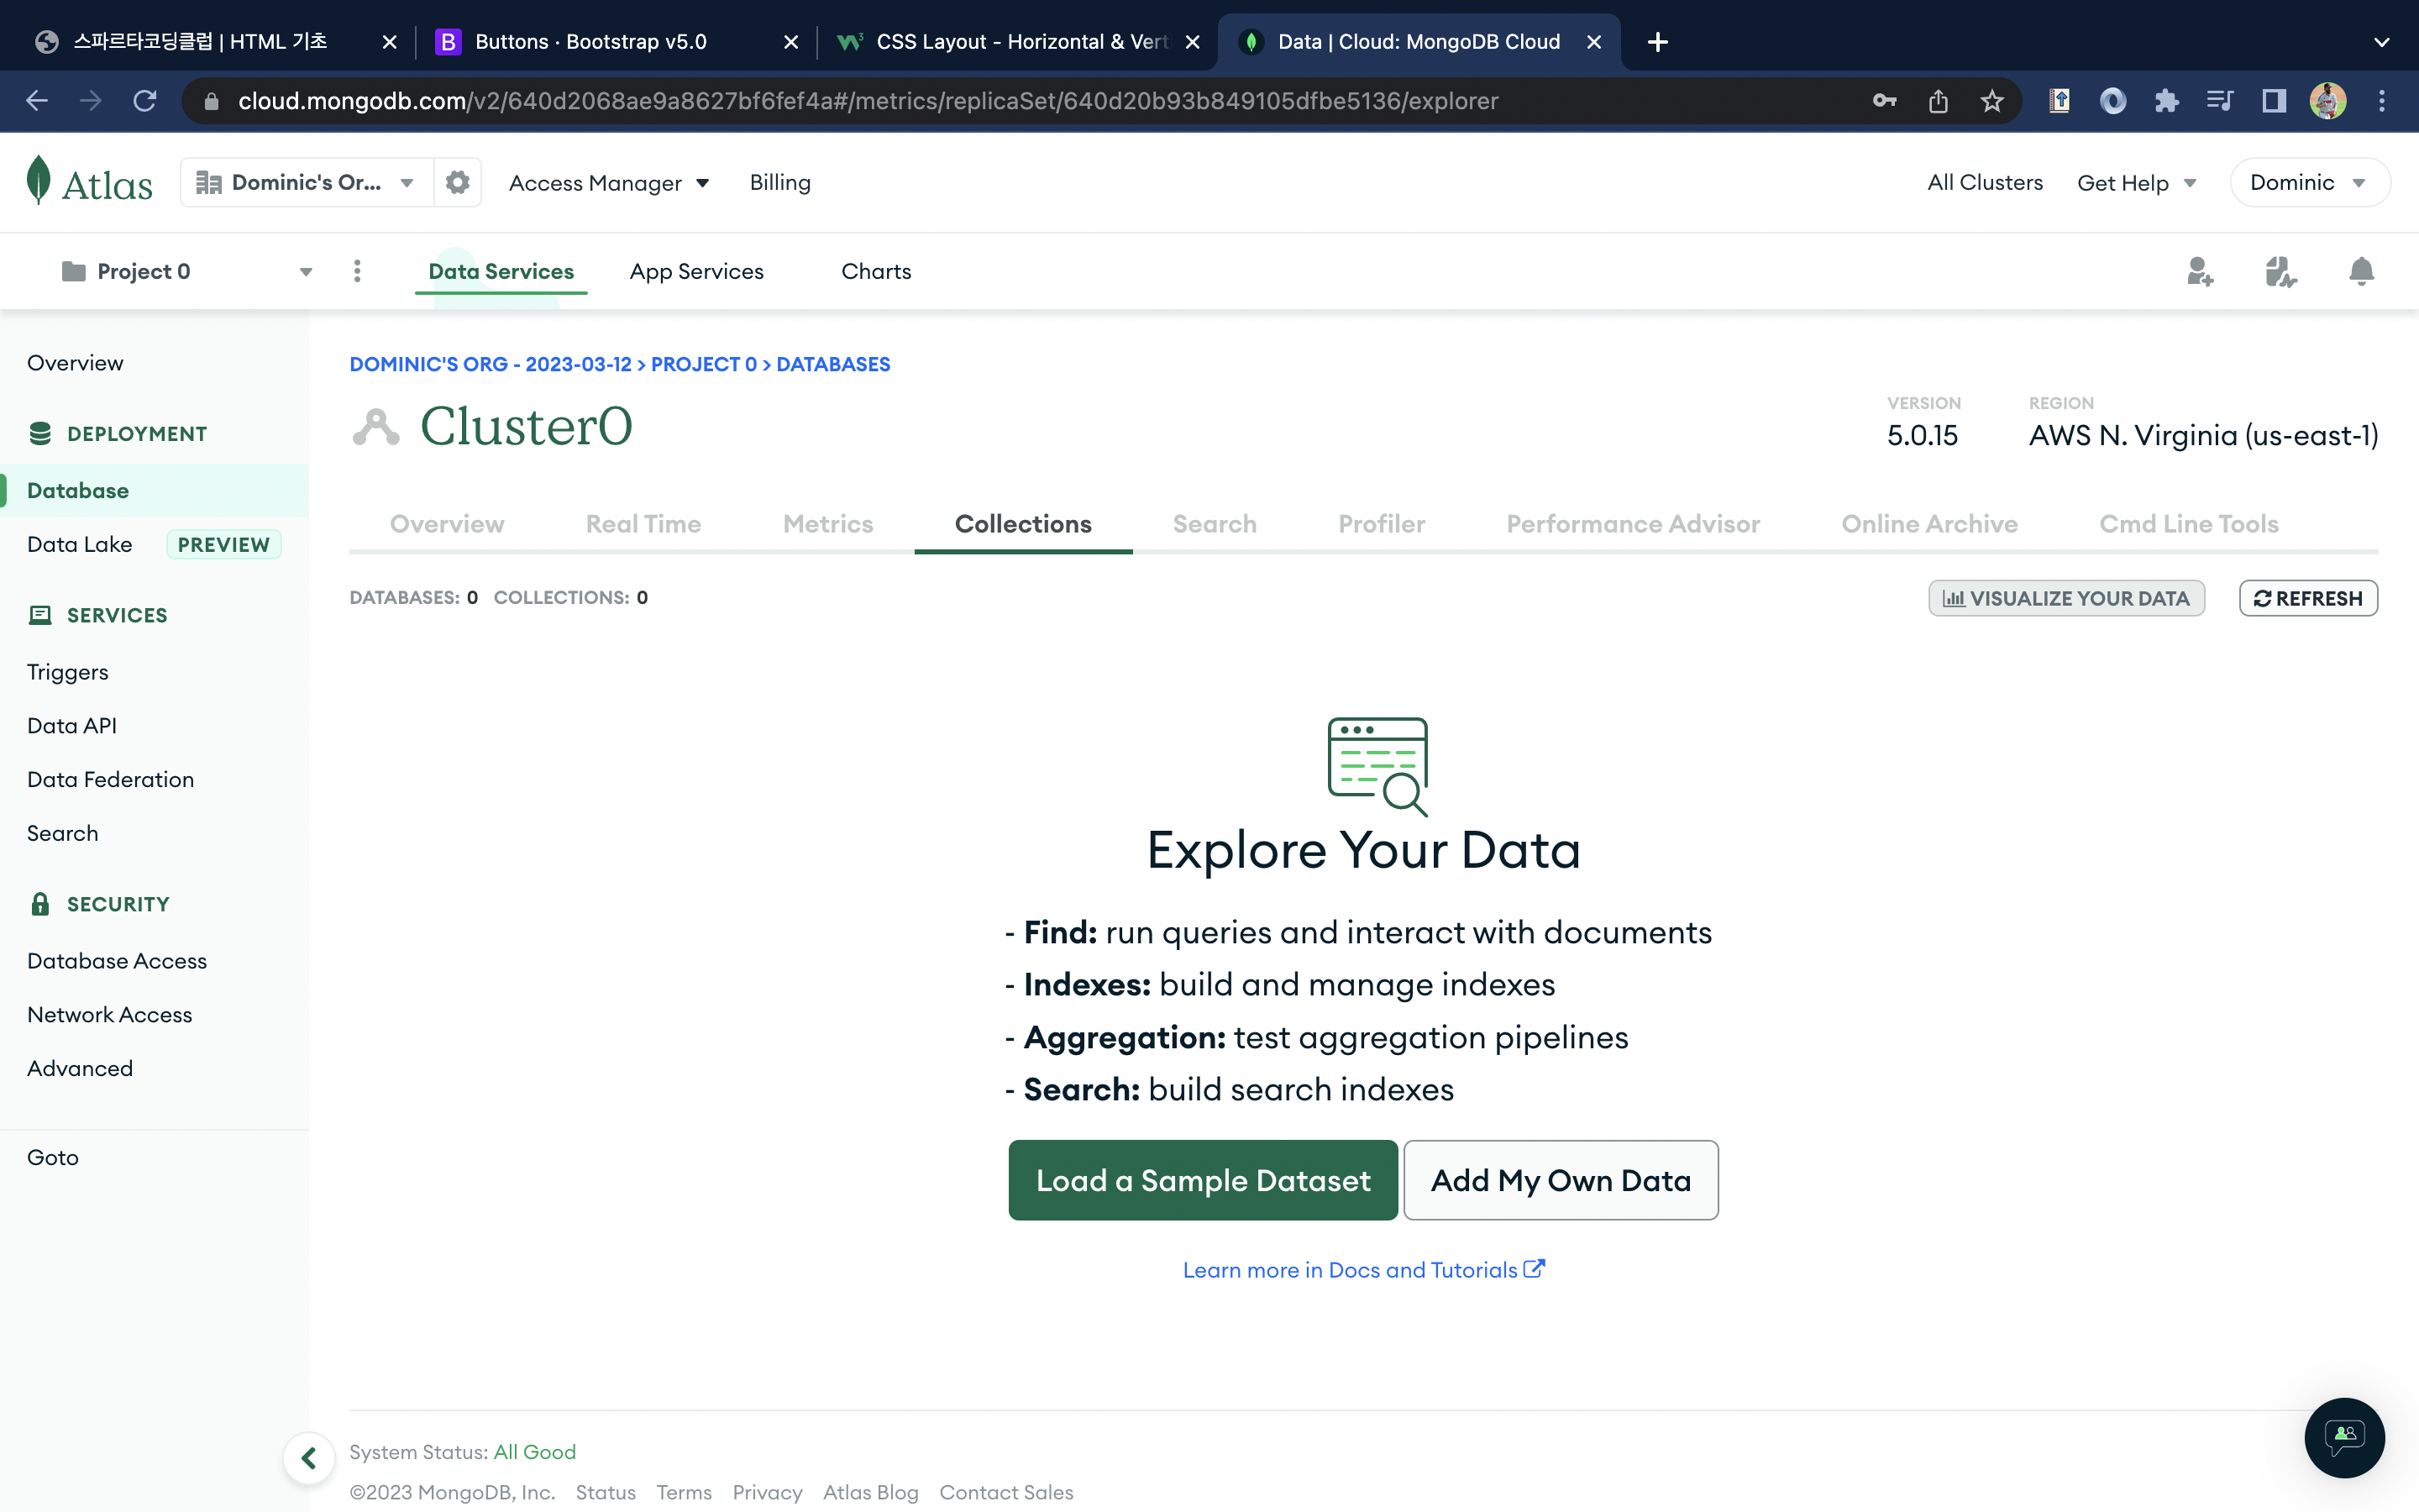Open the alerts bell icon
Image resolution: width=2419 pixels, height=1512 pixels.
[x=2361, y=271]
